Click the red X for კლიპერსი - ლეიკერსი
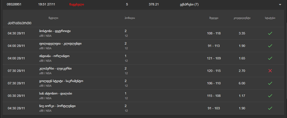The height and width of the screenshot is (118, 287). pyautogui.click(x=270, y=71)
